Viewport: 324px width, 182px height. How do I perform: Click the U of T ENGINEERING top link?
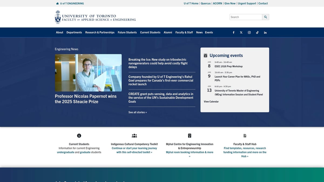pos(72,4)
